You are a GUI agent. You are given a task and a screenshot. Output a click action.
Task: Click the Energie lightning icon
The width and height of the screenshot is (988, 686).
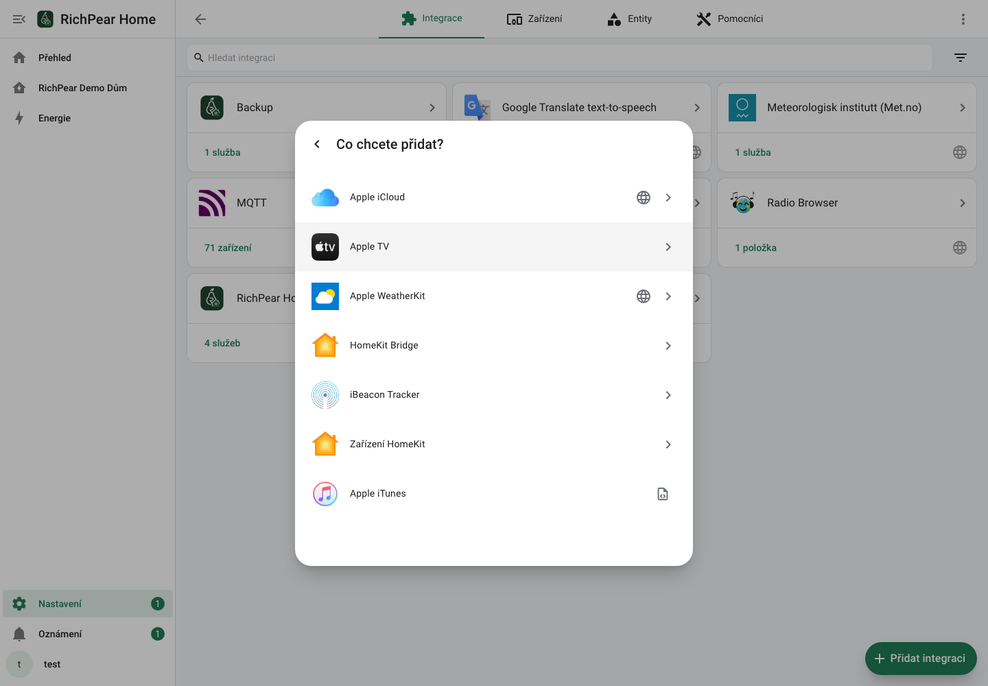pos(19,118)
